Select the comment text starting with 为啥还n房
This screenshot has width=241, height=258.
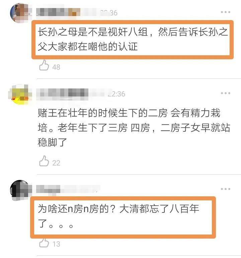(118, 216)
